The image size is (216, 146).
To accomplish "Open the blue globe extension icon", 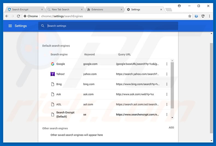I will point(196,16).
